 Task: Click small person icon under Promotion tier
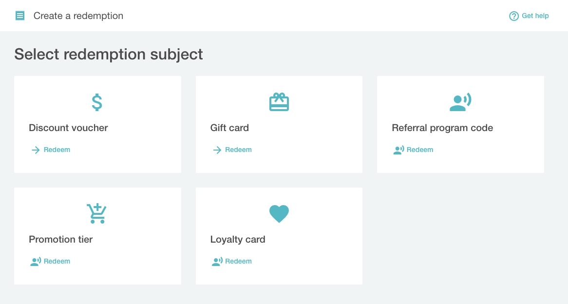coord(36,262)
